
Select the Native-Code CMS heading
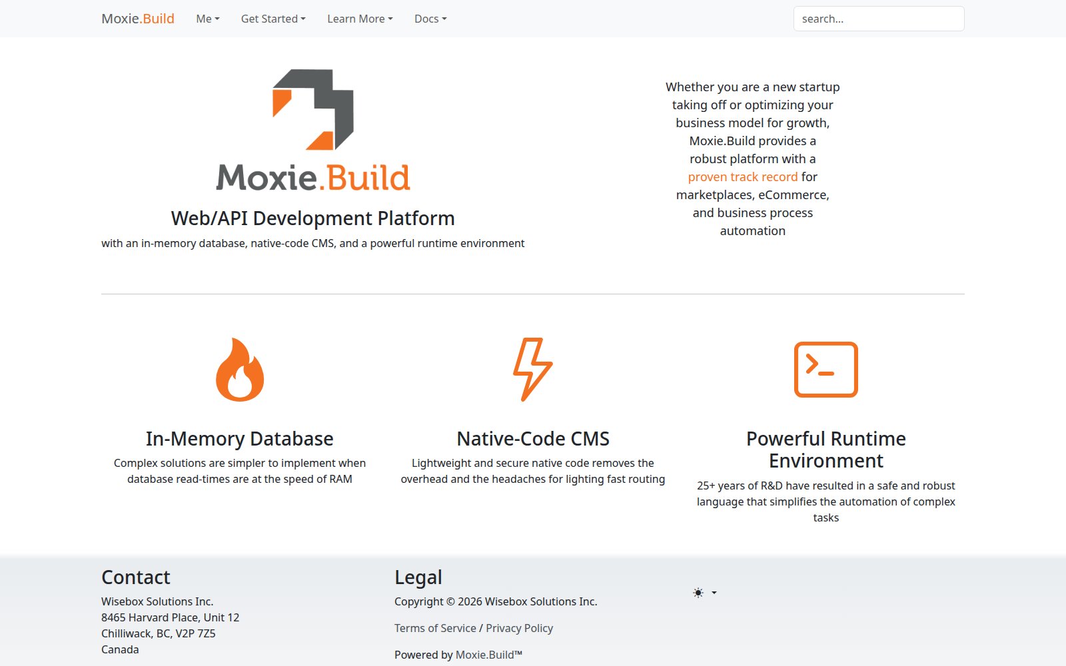(533, 438)
